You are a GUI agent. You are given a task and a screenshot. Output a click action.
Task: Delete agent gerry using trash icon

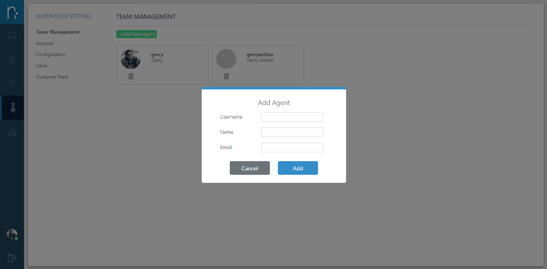pos(131,76)
